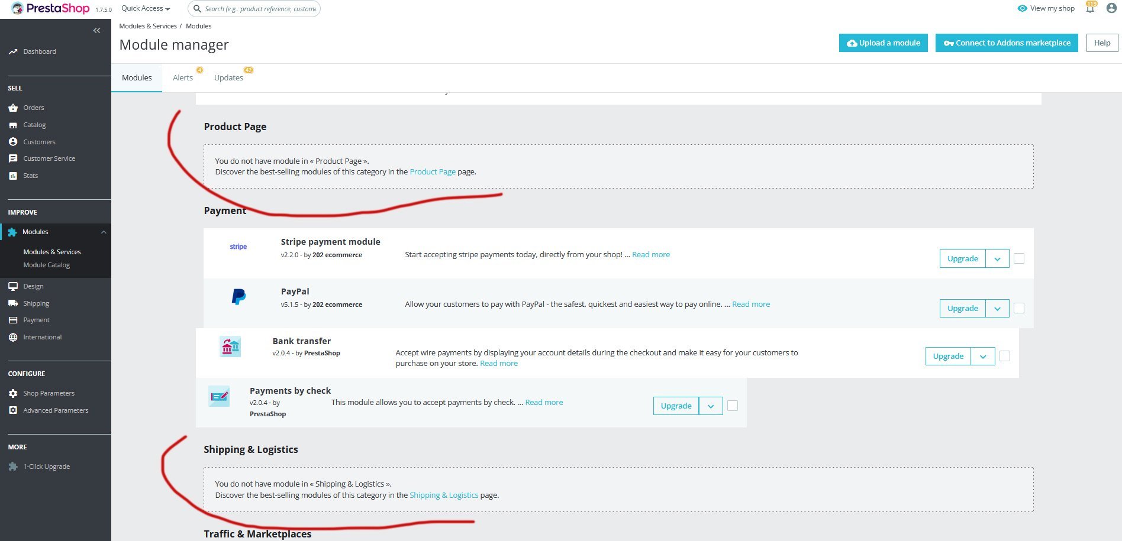Click Read more for PayPal module
1122x541 pixels.
click(751, 304)
